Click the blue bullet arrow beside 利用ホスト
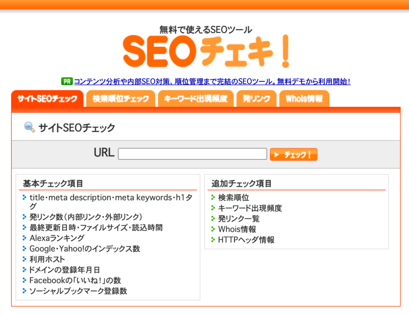The image size is (409, 316). point(24,259)
